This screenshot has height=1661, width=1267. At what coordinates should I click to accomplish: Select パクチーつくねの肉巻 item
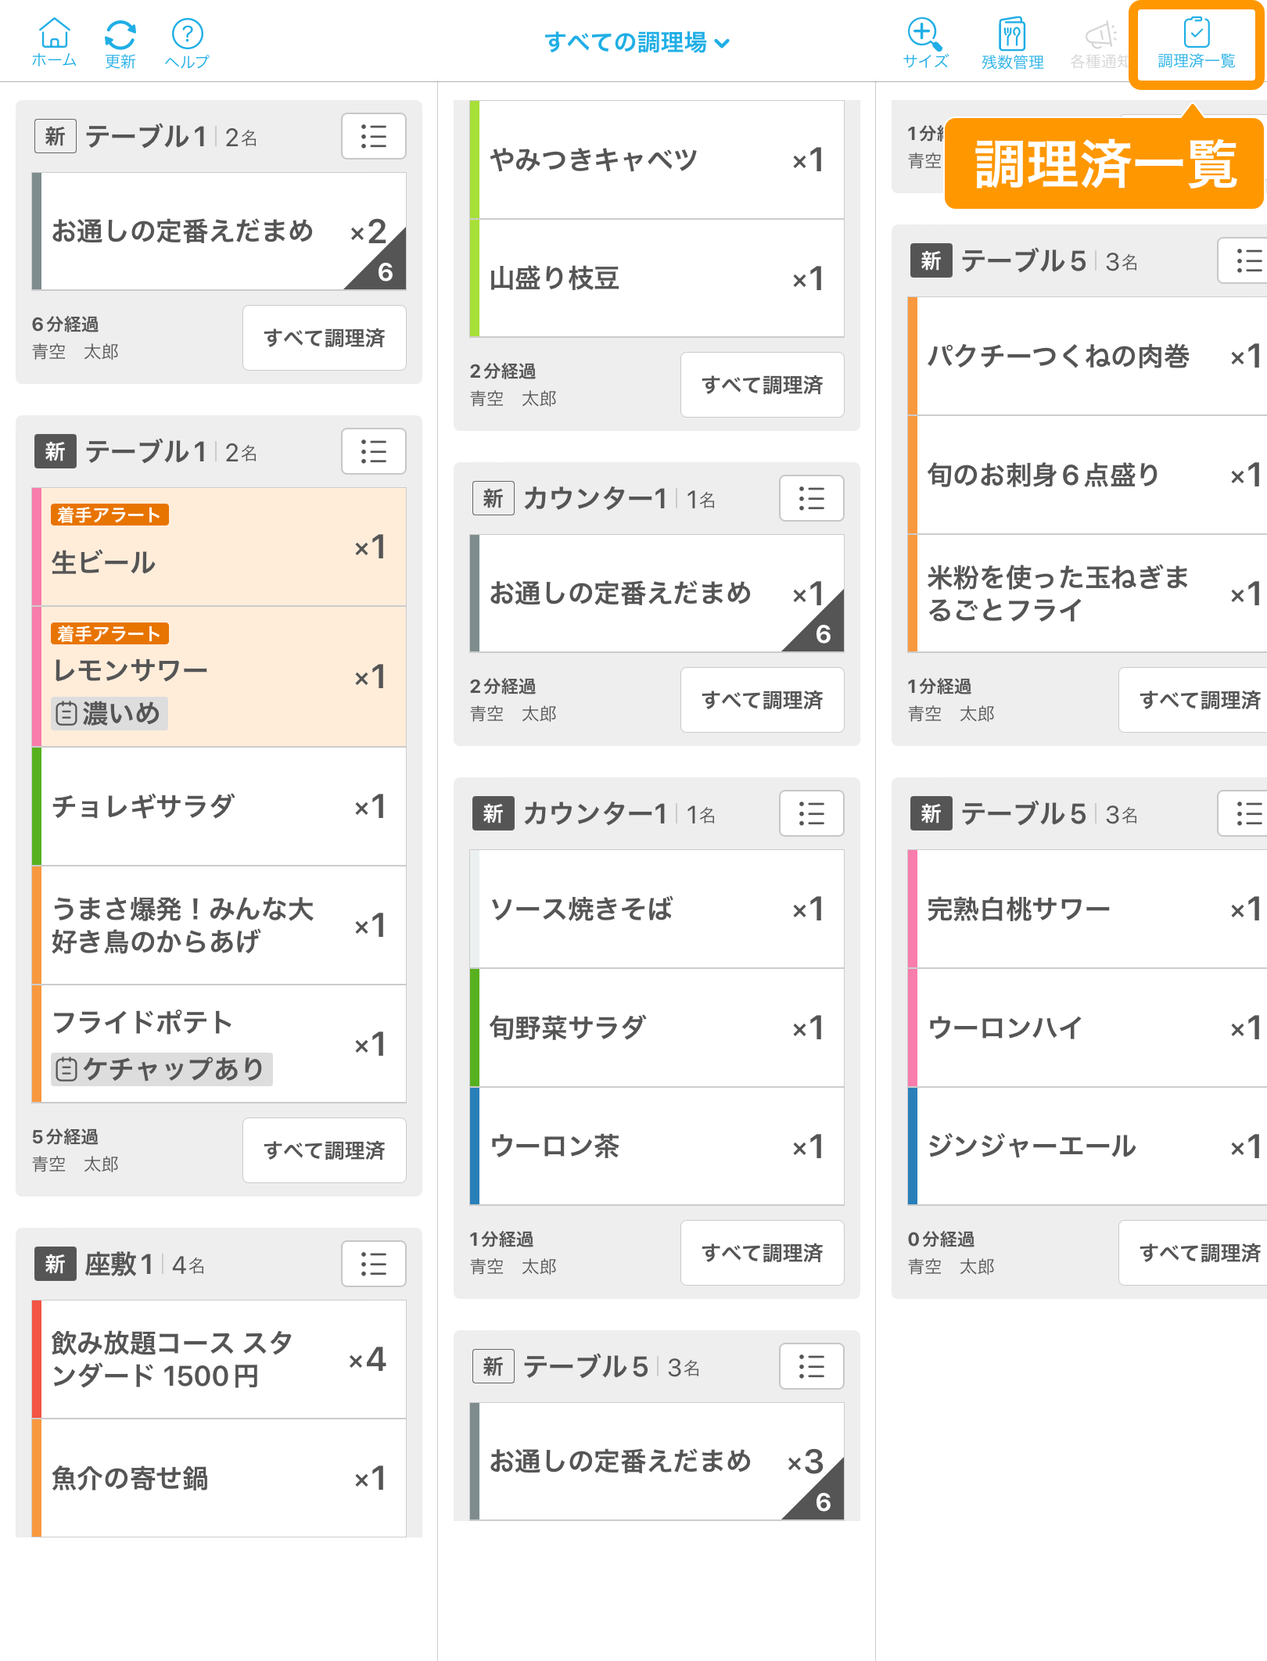1087,356
